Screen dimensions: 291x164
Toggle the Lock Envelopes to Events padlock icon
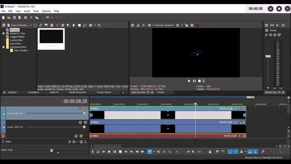click(210, 152)
